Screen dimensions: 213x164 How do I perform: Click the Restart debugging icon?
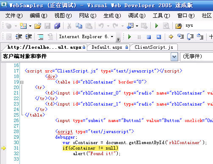[159, 37]
